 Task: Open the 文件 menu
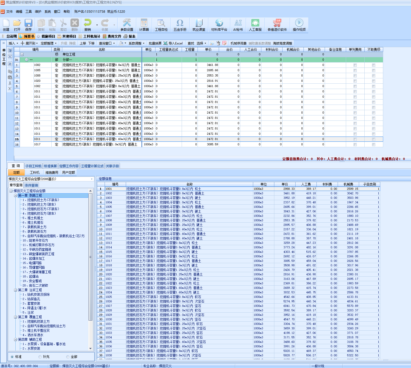tap(10, 11)
